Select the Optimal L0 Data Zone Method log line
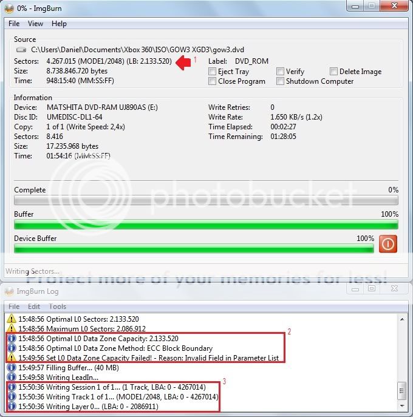Screen dimensions: 413x417 click(115, 348)
